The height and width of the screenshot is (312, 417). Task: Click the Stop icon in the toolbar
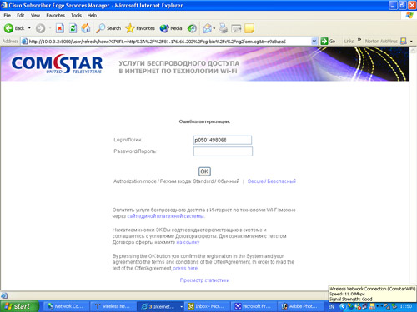tap(60, 28)
